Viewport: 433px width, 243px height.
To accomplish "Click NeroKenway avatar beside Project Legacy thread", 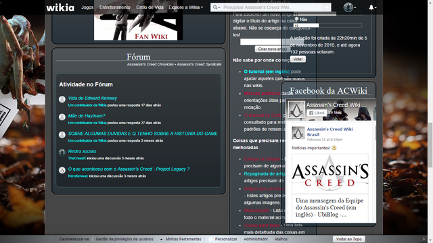I will 62,170.
